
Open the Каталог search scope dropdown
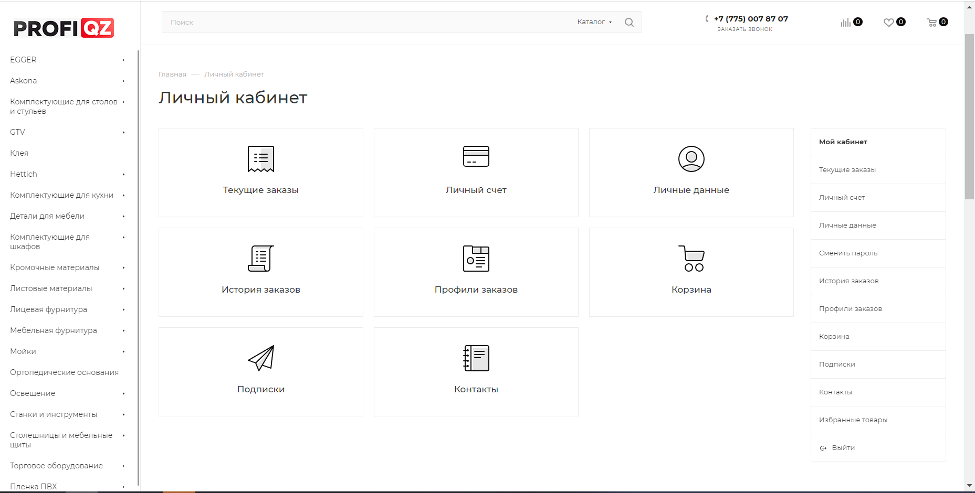coord(594,22)
